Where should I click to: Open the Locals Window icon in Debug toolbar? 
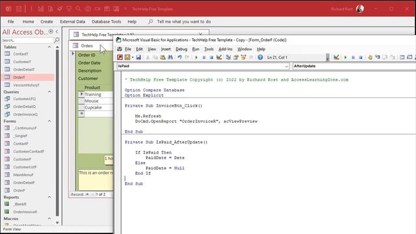coord(402,57)
